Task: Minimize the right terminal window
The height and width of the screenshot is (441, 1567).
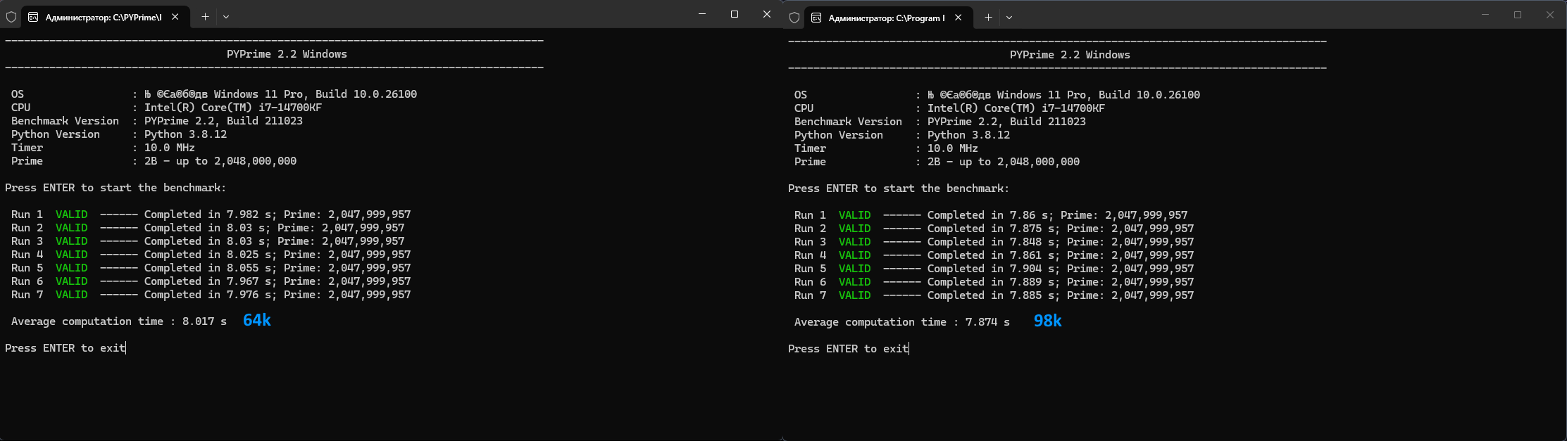Action: click(x=1485, y=15)
